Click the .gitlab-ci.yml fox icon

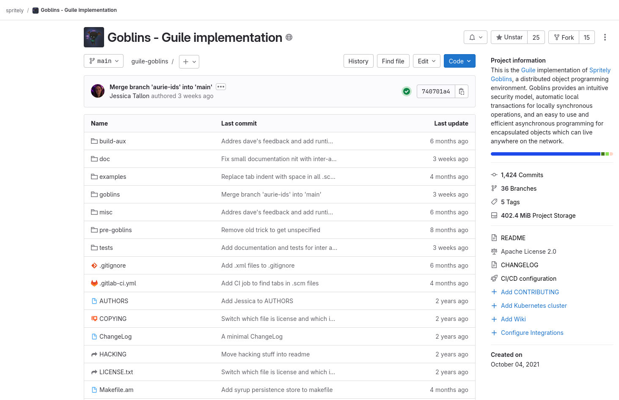point(94,283)
